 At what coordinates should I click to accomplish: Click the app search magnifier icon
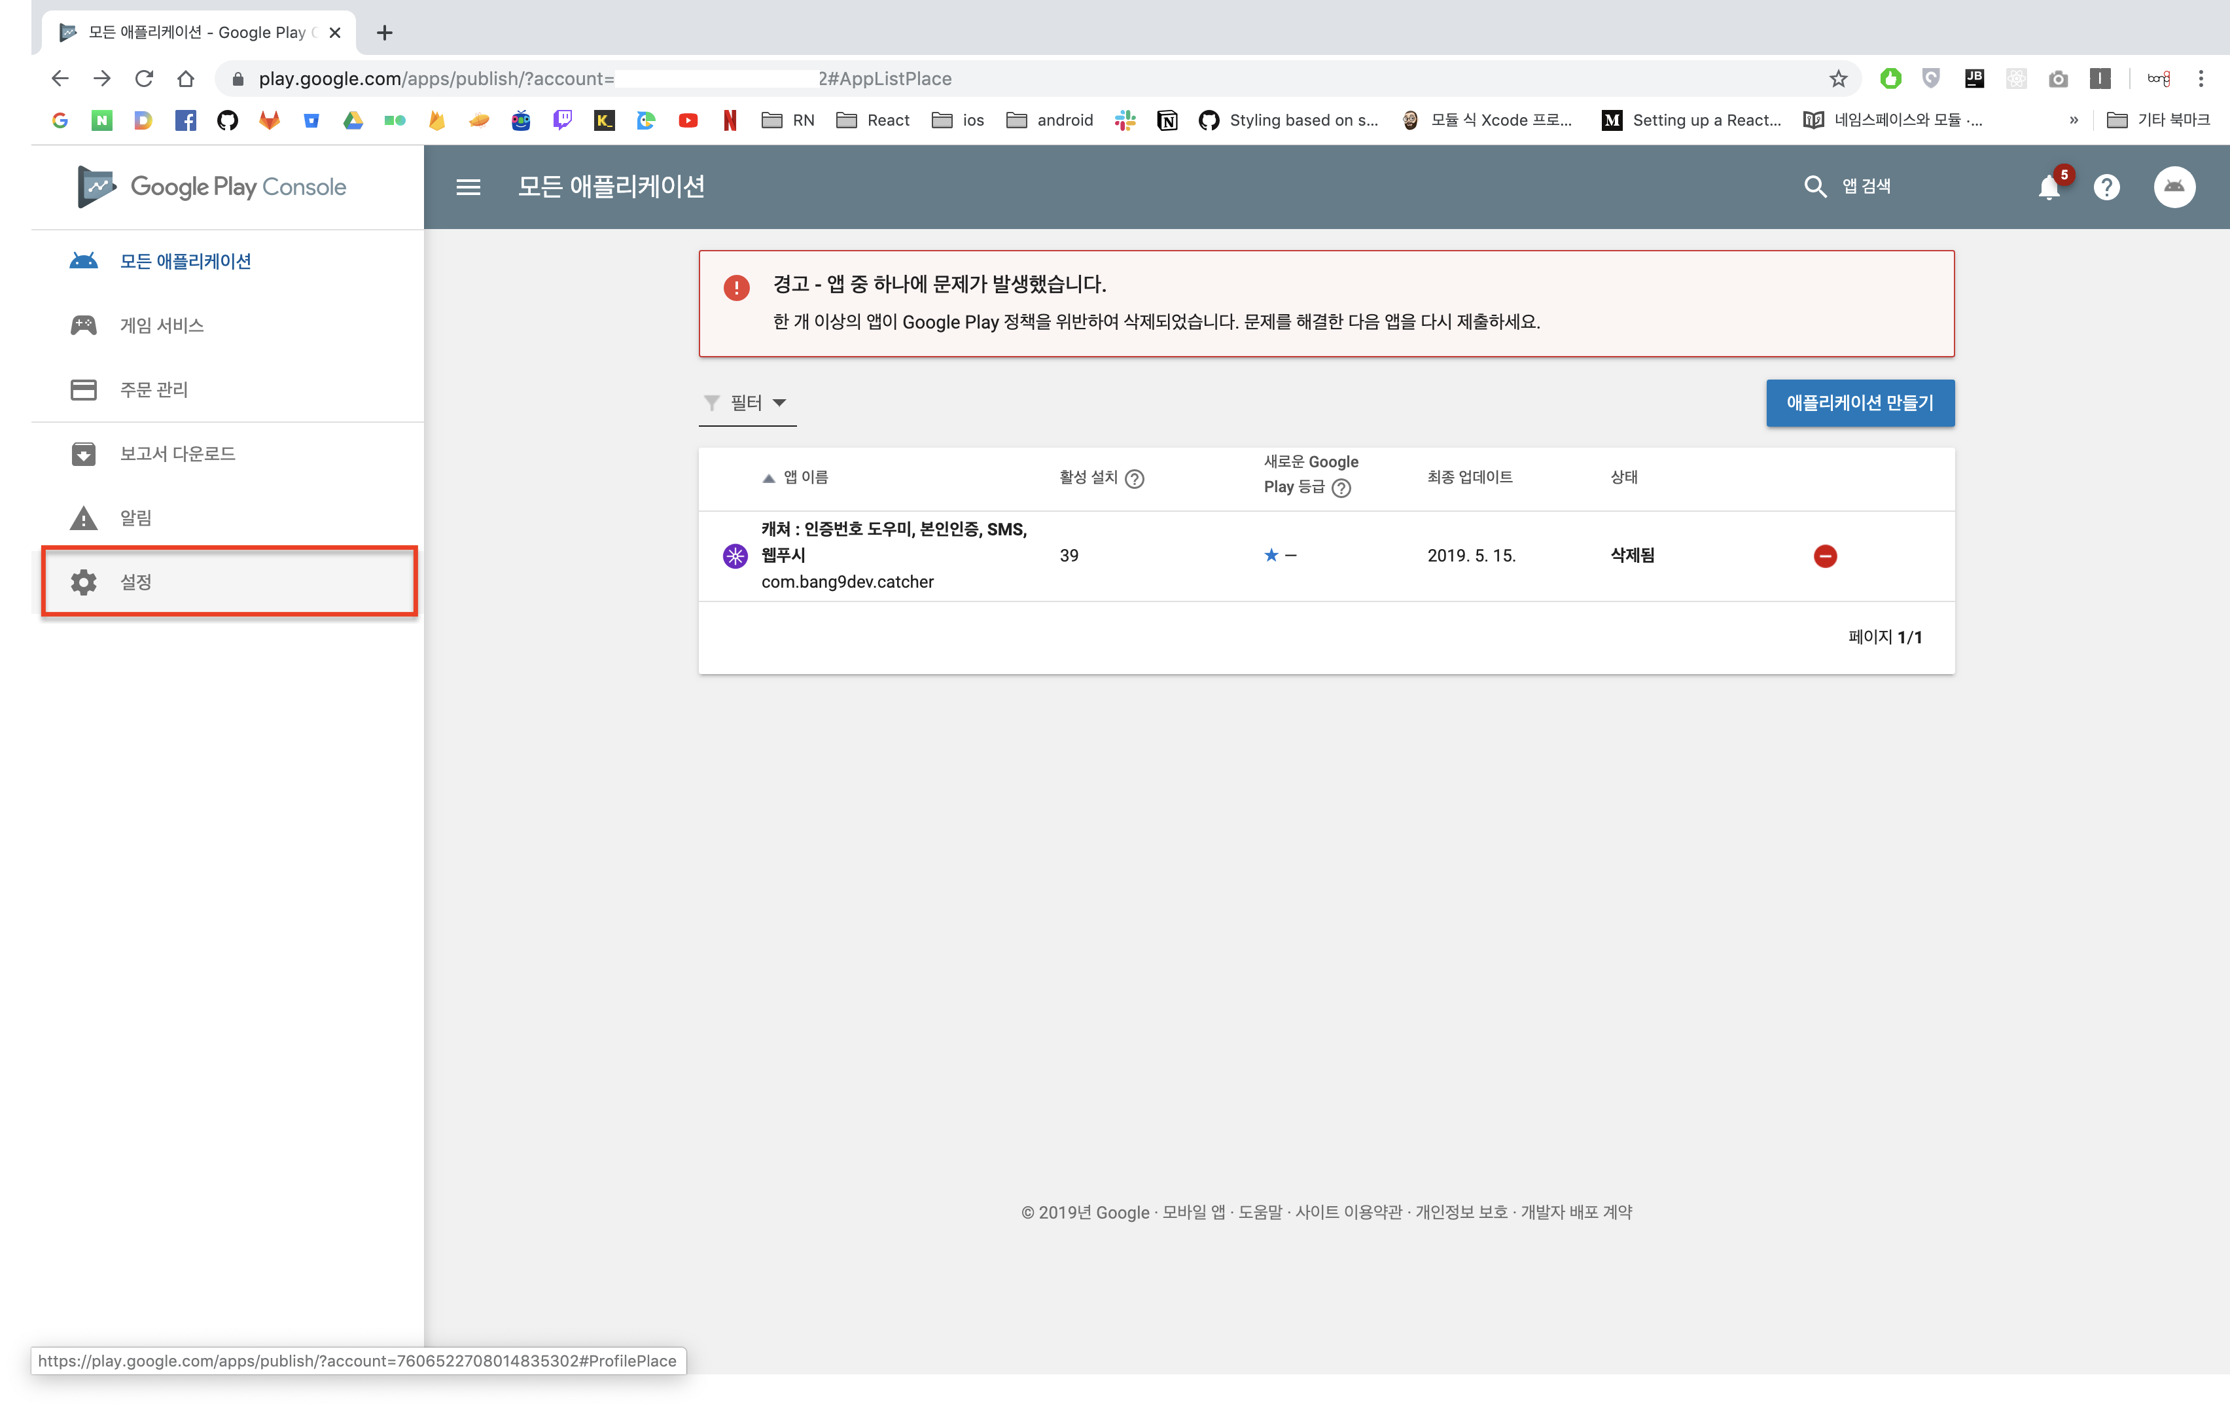(1815, 187)
